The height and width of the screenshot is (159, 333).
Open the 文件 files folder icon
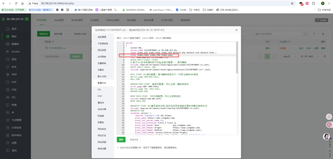click(x=8, y=82)
